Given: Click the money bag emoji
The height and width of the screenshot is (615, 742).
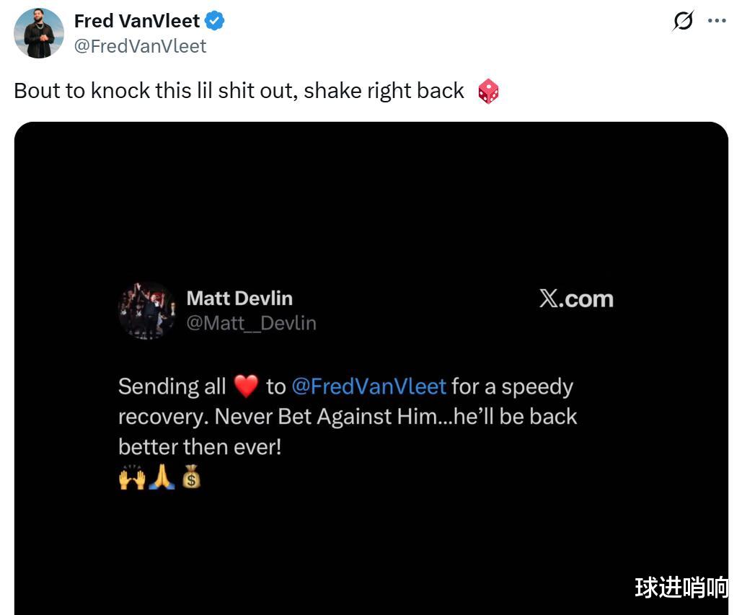Looking at the screenshot, I should click(191, 477).
